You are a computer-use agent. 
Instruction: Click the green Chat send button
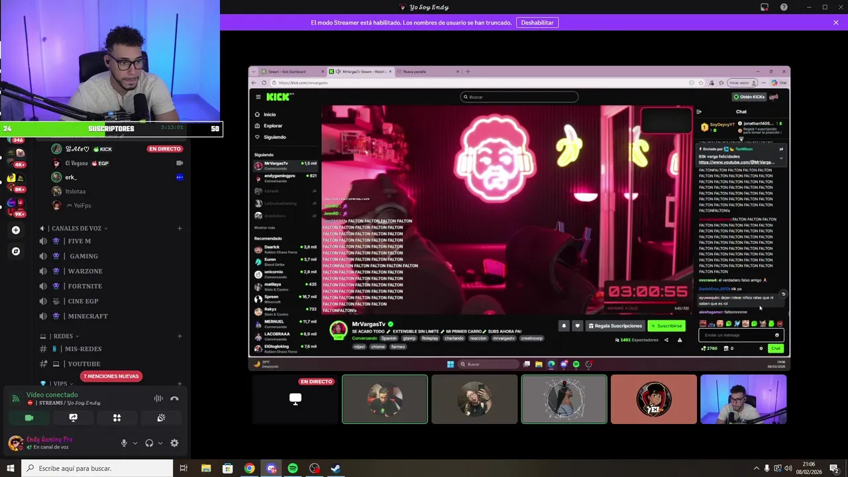click(x=775, y=348)
